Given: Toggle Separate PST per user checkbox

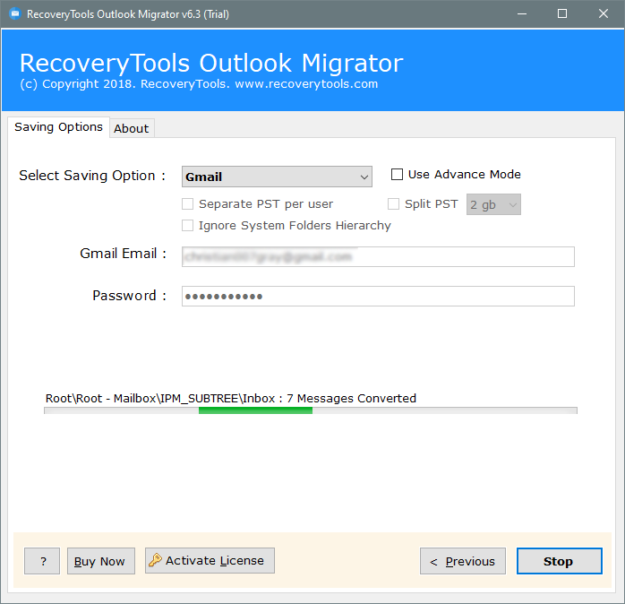Looking at the screenshot, I should [x=187, y=203].
